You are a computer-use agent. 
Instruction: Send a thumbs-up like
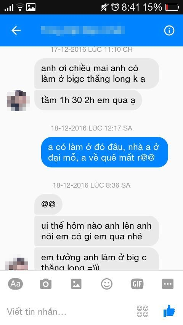(169, 311)
